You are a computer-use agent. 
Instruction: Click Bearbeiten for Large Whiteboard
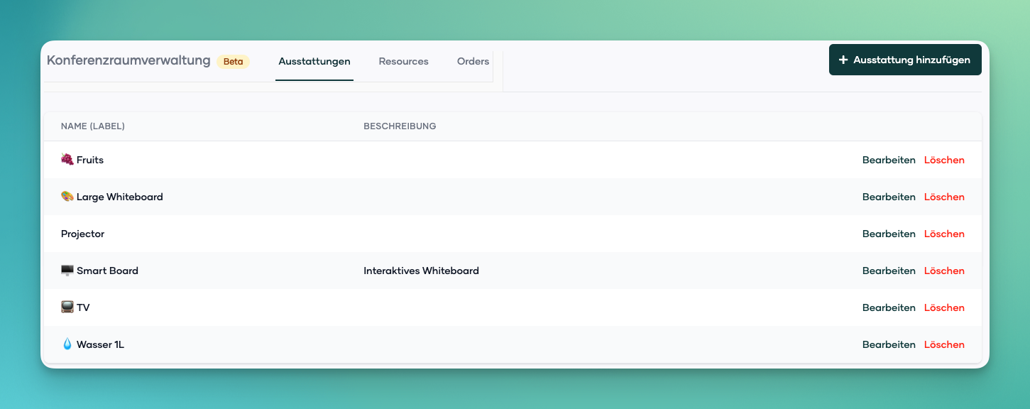click(888, 197)
